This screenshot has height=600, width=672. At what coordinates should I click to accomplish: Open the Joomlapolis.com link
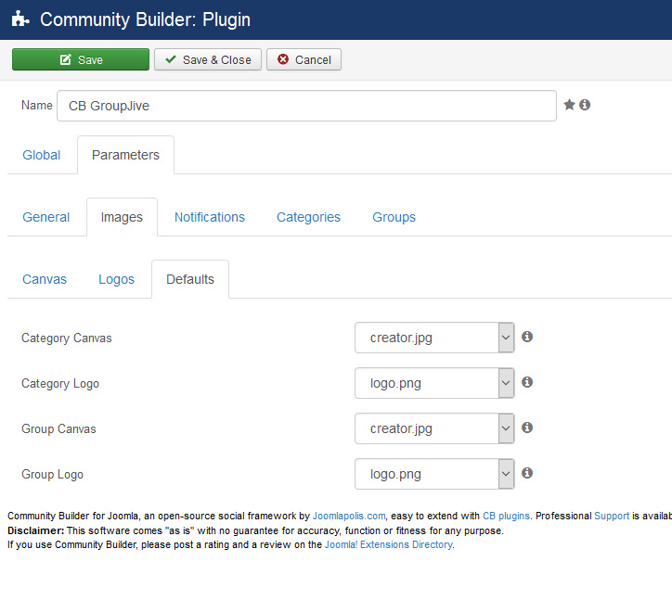click(x=348, y=516)
